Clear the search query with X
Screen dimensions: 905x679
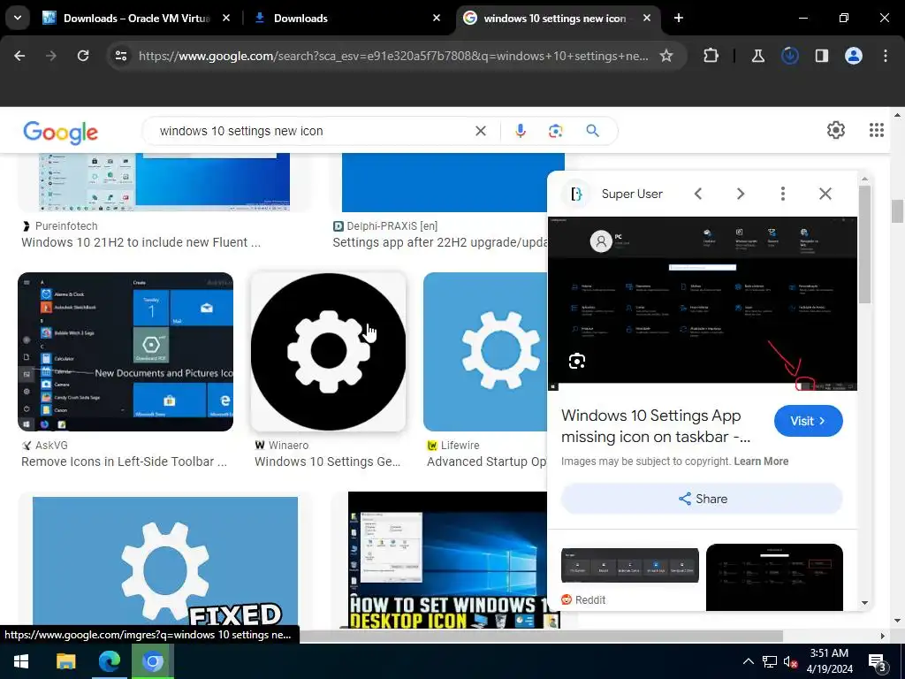480,131
